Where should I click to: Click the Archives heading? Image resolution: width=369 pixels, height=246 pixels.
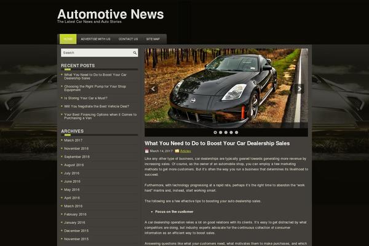point(72,131)
